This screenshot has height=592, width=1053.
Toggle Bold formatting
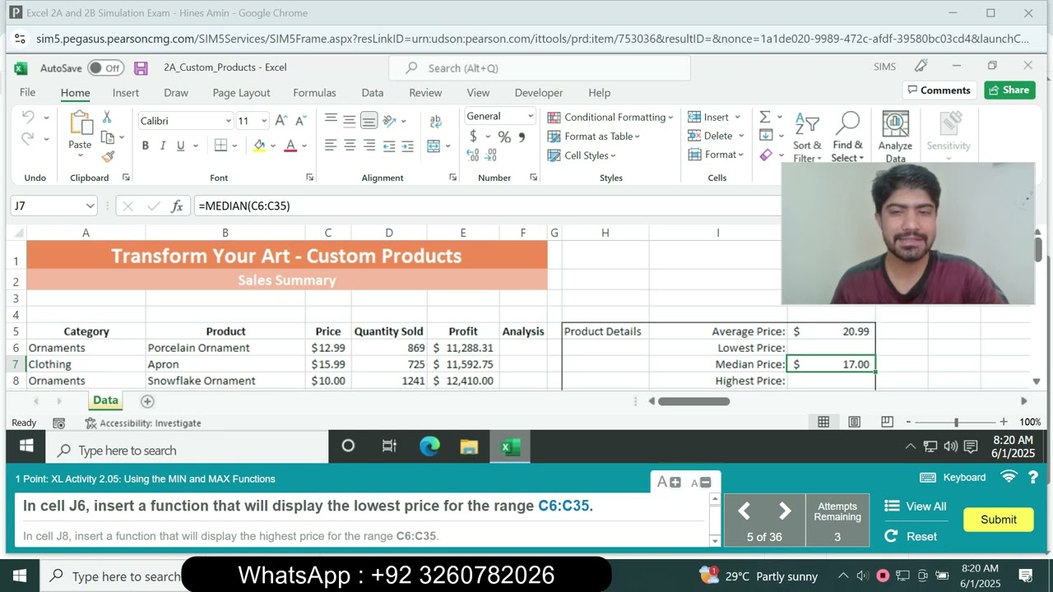(x=146, y=146)
